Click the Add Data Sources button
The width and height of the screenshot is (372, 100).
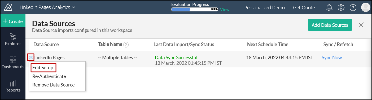pyautogui.click(x=330, y=25)
